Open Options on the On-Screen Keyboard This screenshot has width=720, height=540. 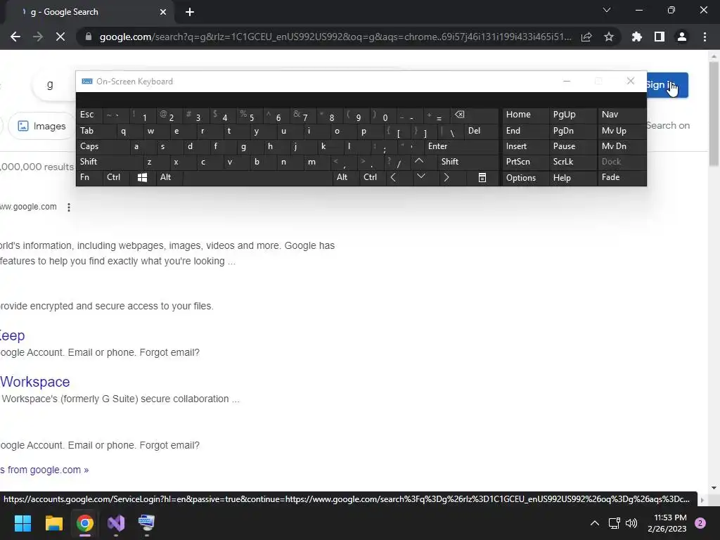tap(525, 178)
